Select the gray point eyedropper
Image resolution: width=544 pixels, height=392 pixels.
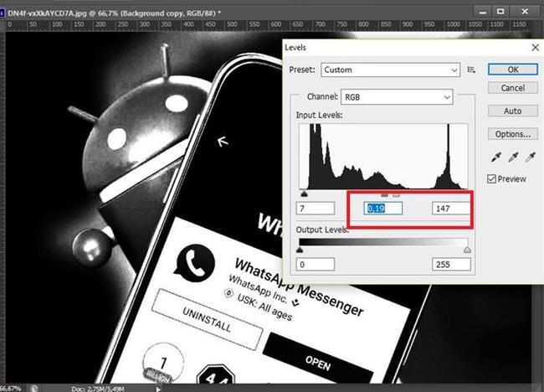pyautogui.click(x=513, y=157)
